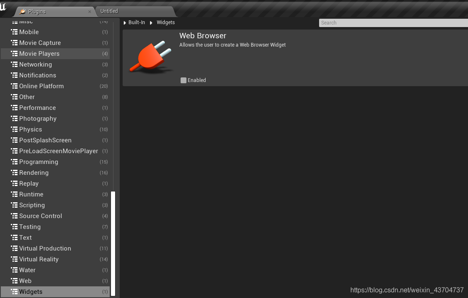The height and width of the screenshot is (298, 468).
Task: Click the list icon beside Notifications
Action: tap(14, 75)
